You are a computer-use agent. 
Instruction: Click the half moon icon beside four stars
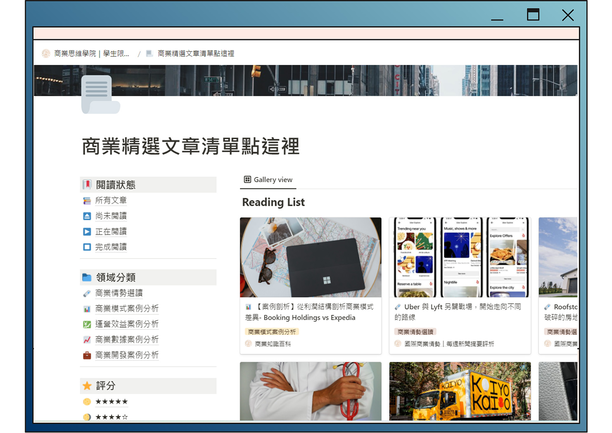87,417
